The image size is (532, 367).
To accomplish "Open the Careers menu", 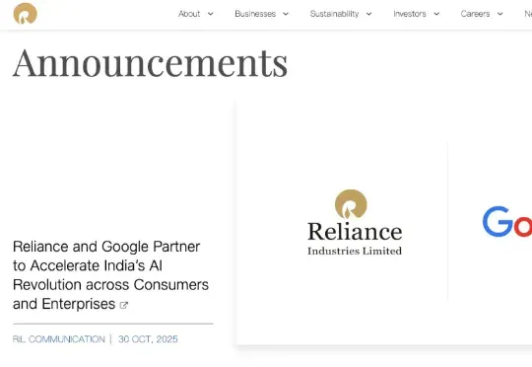I will click(x=475, y=14).
